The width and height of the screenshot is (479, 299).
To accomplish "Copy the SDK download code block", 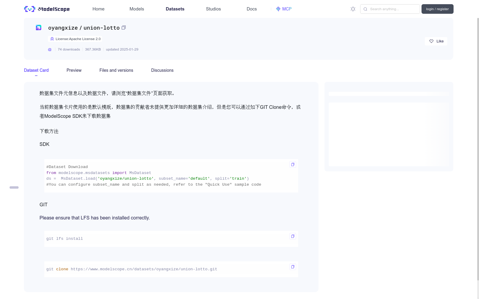I will [293, 164].
